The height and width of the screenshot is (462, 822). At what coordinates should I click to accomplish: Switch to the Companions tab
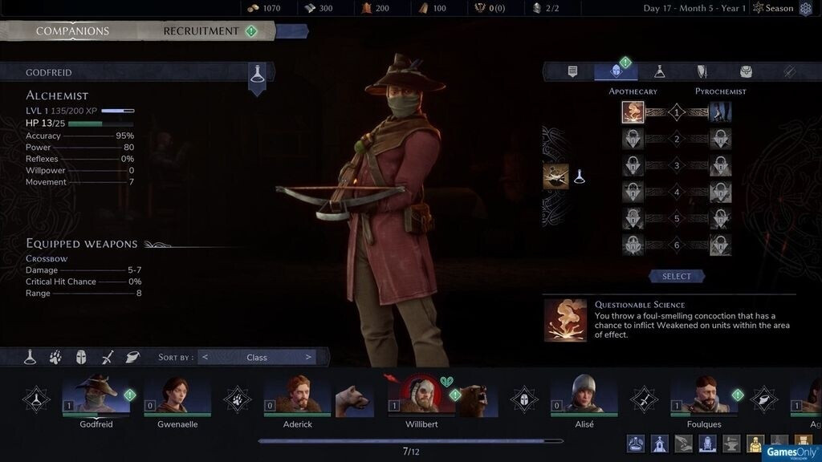pyautogui.click(x=72, y=31)
